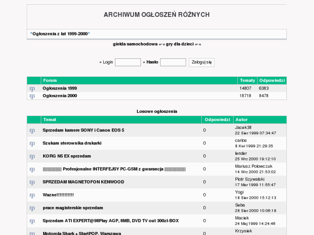314x235 pixels.
Task: Open Sprzedam kamere SONY i Canon EOS 5
Action: [83, 130]
